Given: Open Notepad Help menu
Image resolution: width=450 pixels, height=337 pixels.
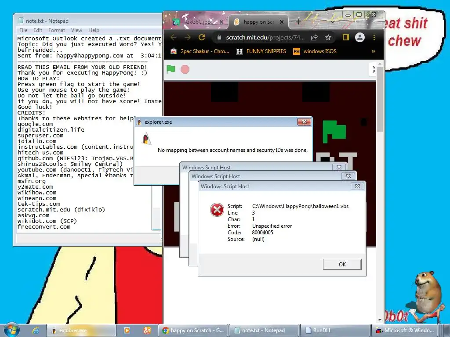Looking at the screenshot, I should [x=94, y=30].
